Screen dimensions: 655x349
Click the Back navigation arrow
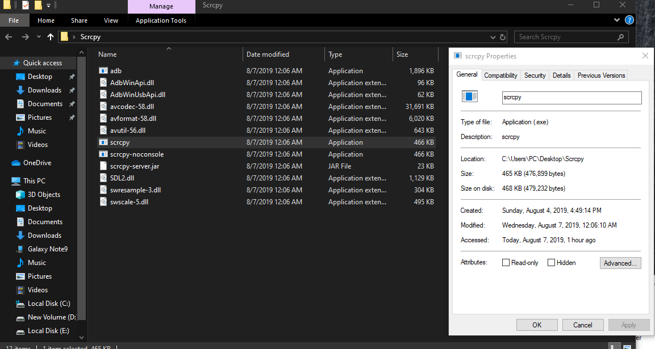(x=9, y=36)
